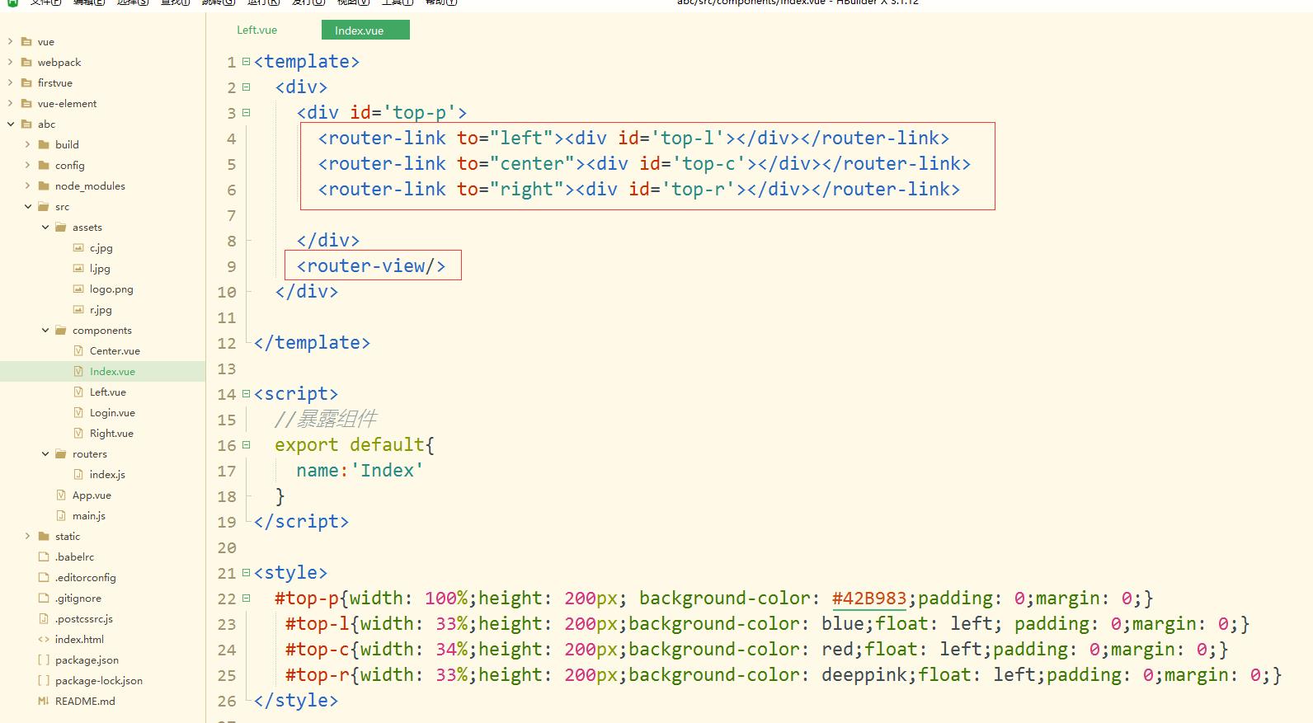Click the Center.vue file icon
Image resolution: width=1313 pixels, height=723 pixels.
(78, 350)
